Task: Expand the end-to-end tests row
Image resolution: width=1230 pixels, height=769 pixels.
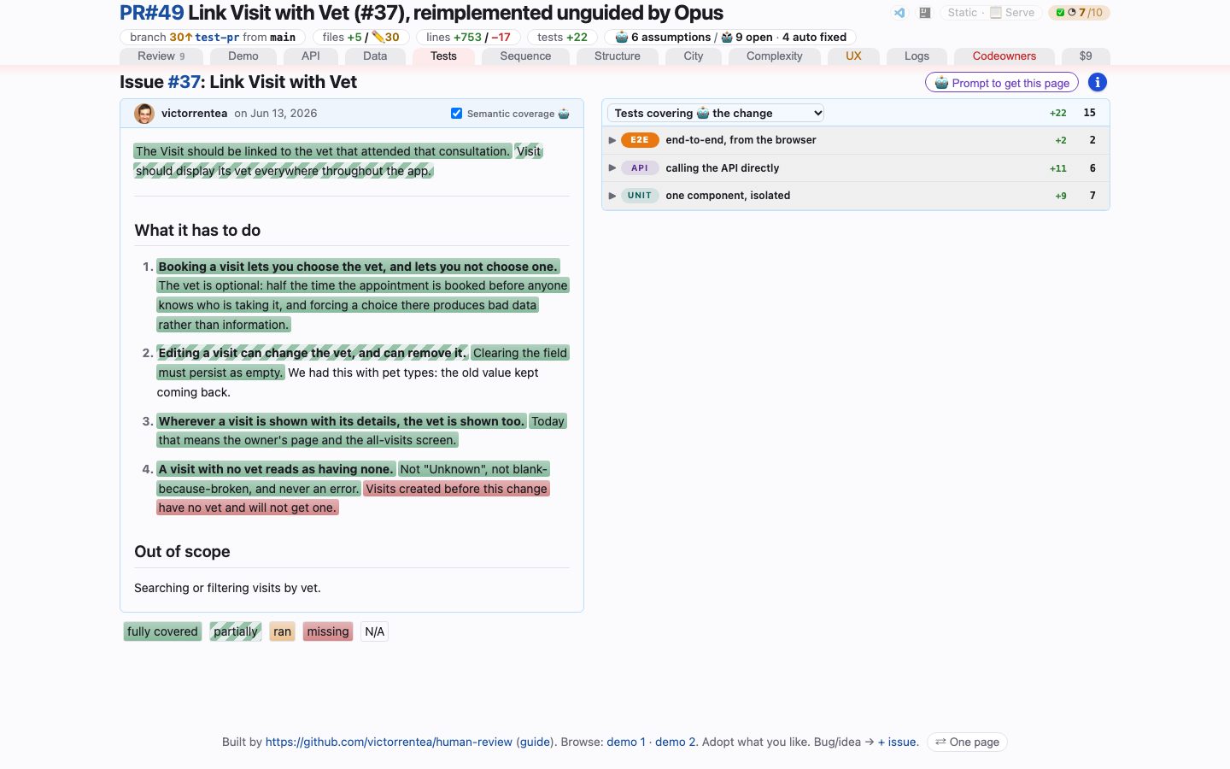Action: pos(856,140)
